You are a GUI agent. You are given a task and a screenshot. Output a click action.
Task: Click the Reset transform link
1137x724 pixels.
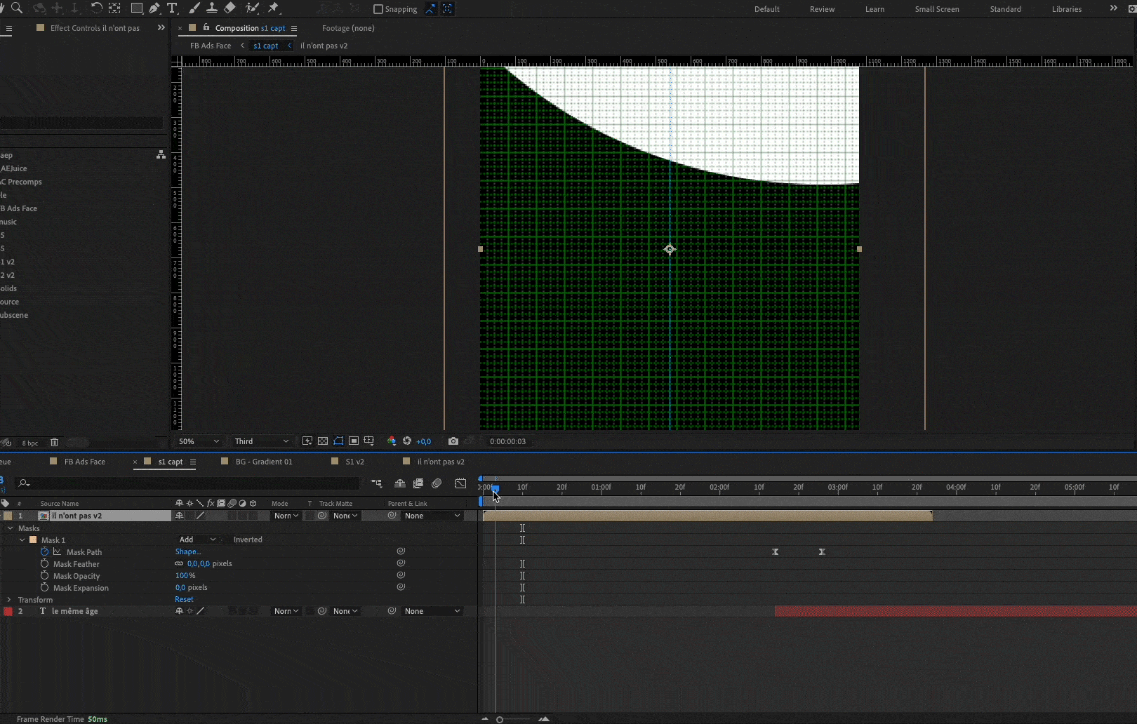tap(184, 599)
